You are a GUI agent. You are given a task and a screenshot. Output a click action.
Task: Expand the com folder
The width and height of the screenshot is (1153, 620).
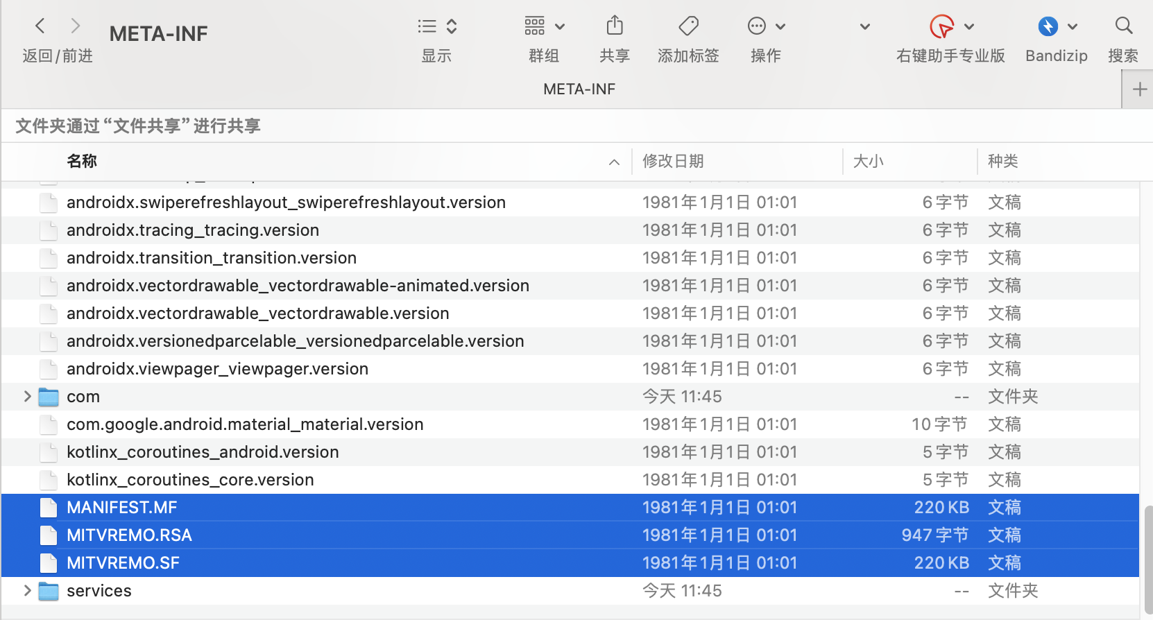(x=28, y=397)
